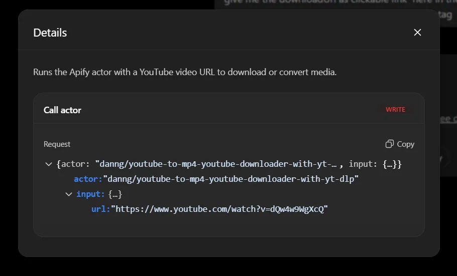This screenshot has height=276, width=457.
Task: Click the Apify actor description sentence
Action: click(x=185, y=72)
